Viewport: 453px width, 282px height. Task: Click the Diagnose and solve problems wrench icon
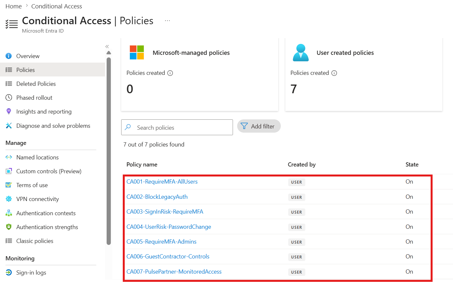9,126
